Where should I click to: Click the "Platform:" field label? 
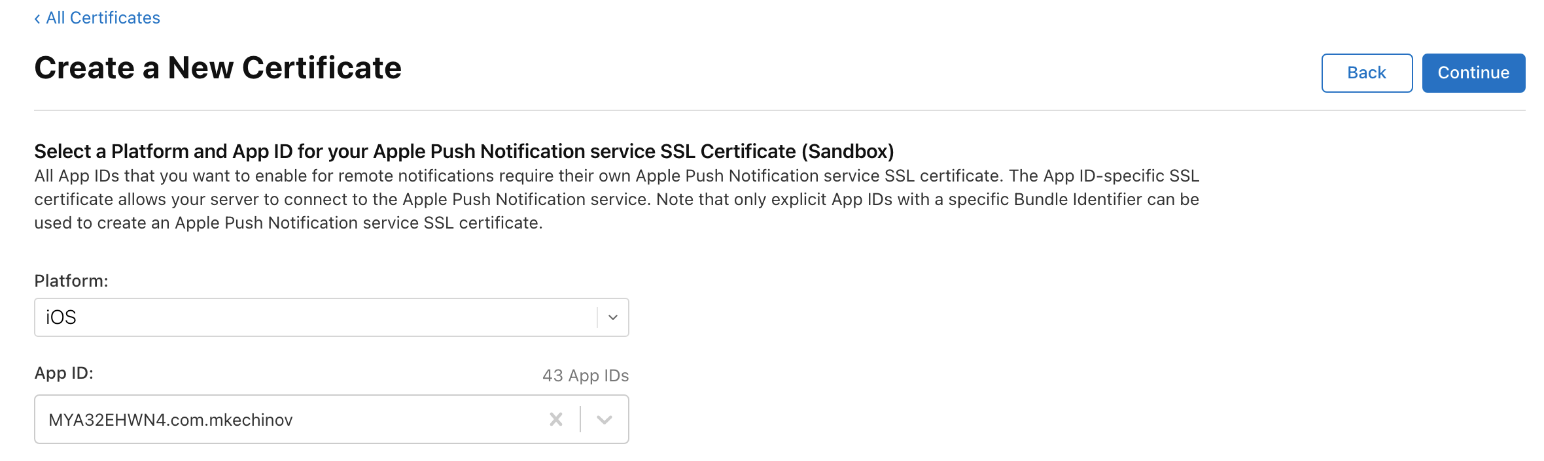point(71,281)
